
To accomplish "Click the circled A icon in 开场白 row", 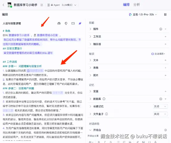I will (165, 130).
